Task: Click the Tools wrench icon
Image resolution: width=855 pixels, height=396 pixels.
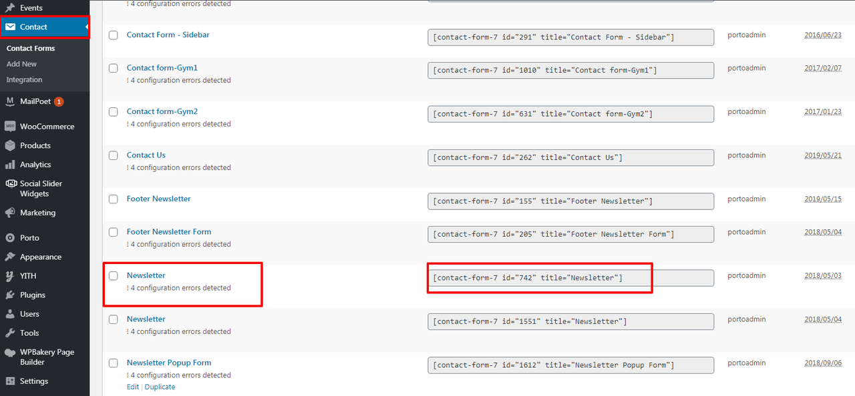Action: click(x=10, y=333)
